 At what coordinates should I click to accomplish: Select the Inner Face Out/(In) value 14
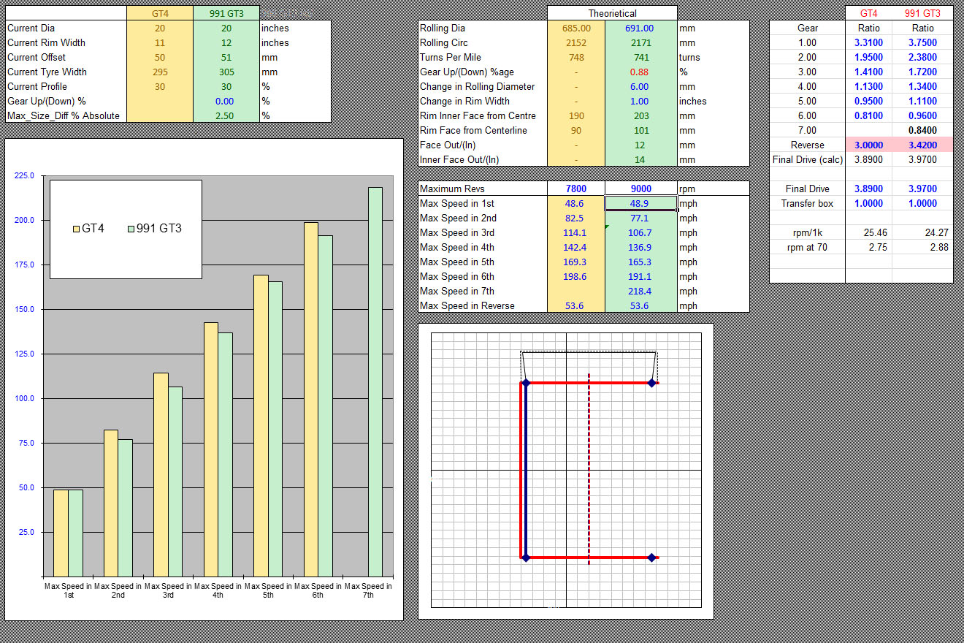click(641, 160)
